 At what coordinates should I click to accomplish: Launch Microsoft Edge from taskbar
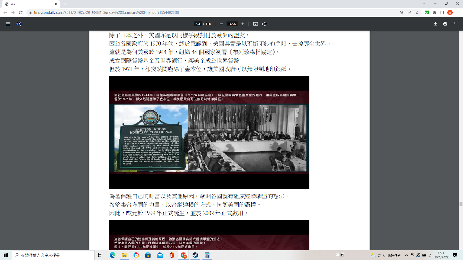coord(113,255)
